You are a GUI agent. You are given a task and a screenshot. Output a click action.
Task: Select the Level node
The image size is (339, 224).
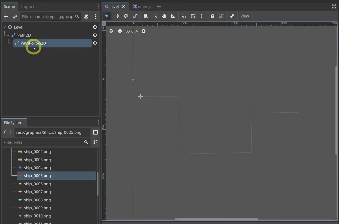tap(19, 27)
